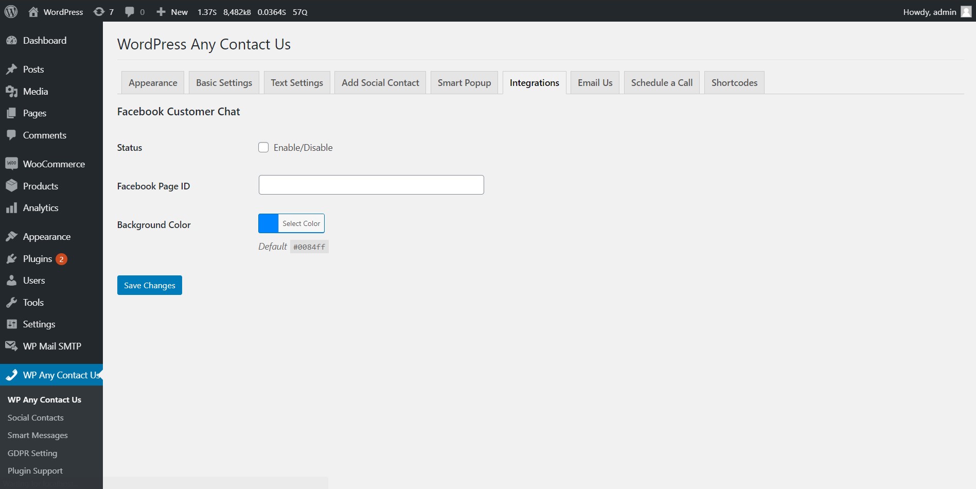Open WP Mail SMTP menu item
976x489 pixels.
(51, 346)
